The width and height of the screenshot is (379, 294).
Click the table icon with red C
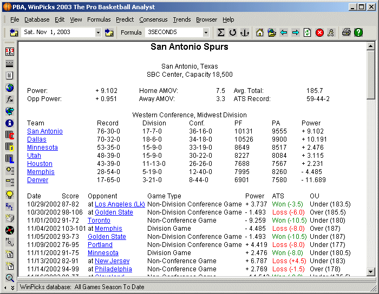click(x=10, y=135)
